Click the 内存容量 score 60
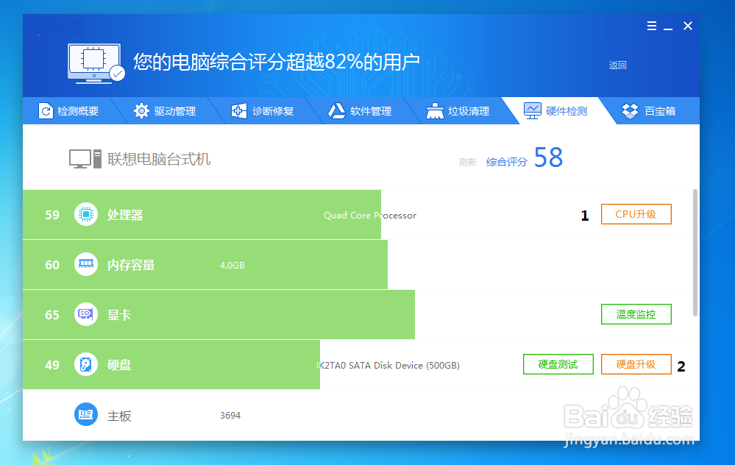This screenshot has width=735, height=465. (52, 265)
